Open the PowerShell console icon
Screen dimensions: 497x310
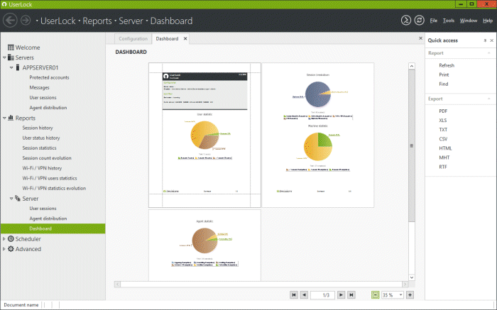[x=406, y=21]
